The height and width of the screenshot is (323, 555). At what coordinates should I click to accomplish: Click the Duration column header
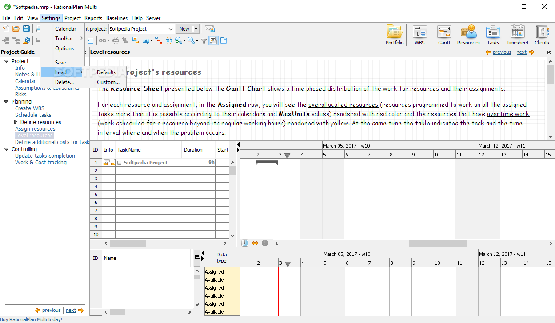tap(199, 150)
